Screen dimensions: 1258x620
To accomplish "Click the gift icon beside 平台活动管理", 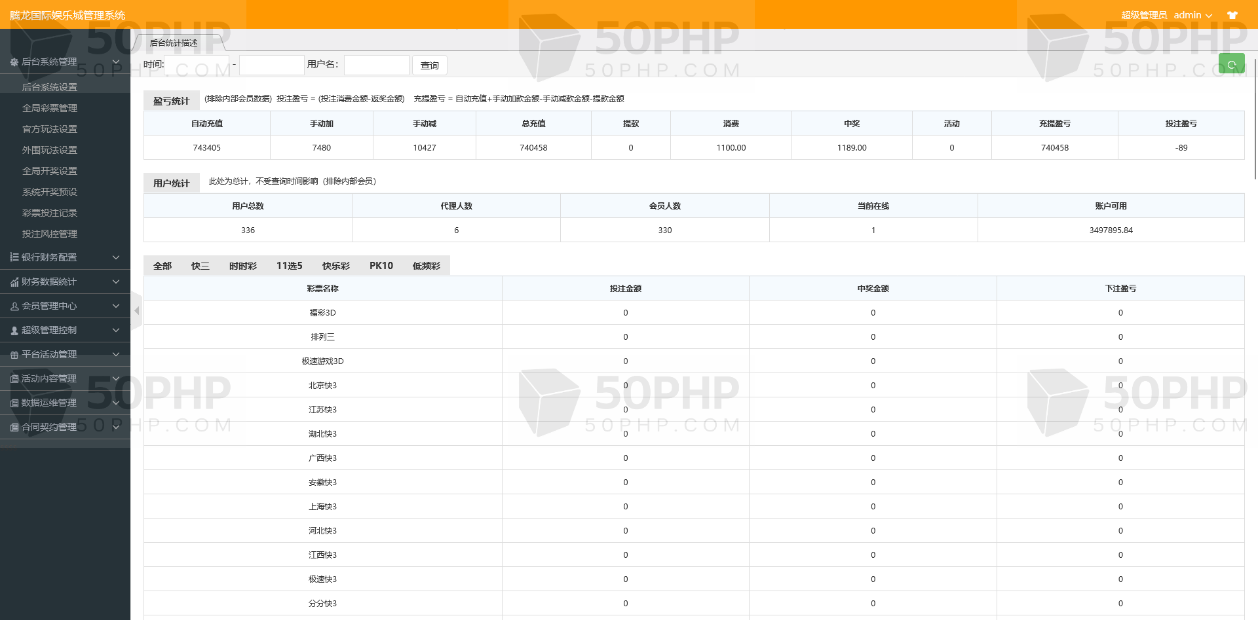I will (14, 354).
